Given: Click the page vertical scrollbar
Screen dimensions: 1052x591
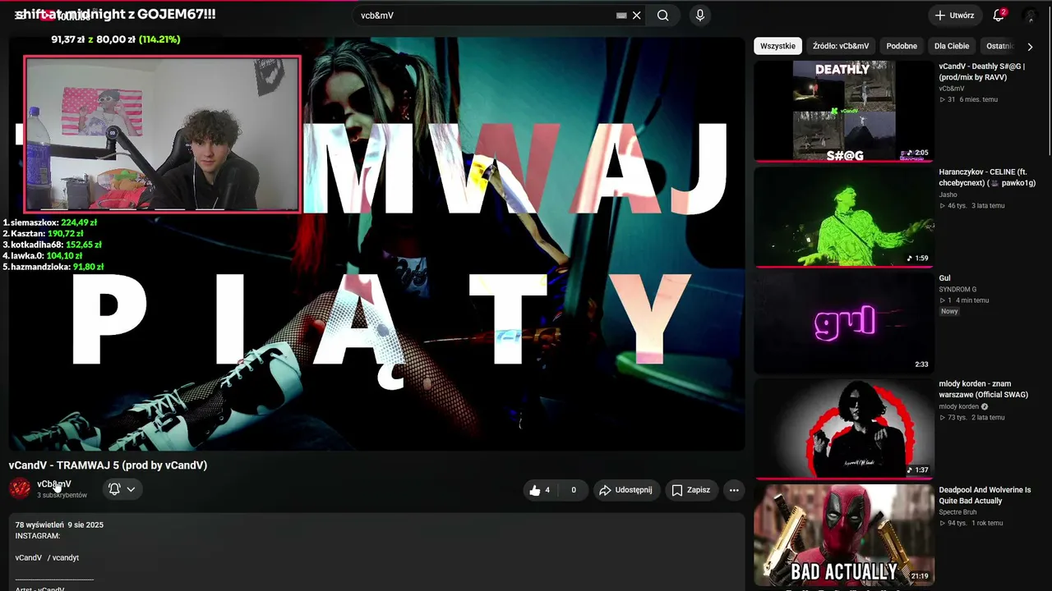Looking at the screenshot, I should [1048, 82].
